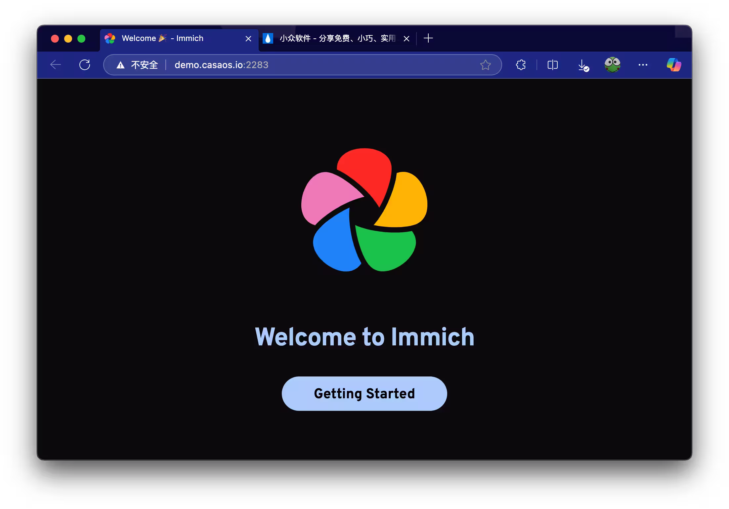The image size is (729, 509).
Task: Open the Copilot sidebar
Action: coord(673,65)
